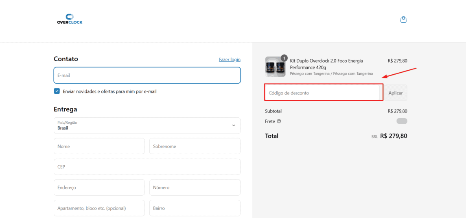Click the Entrega heading
Viewport: 466px width, 218px height.
point(66,109)
